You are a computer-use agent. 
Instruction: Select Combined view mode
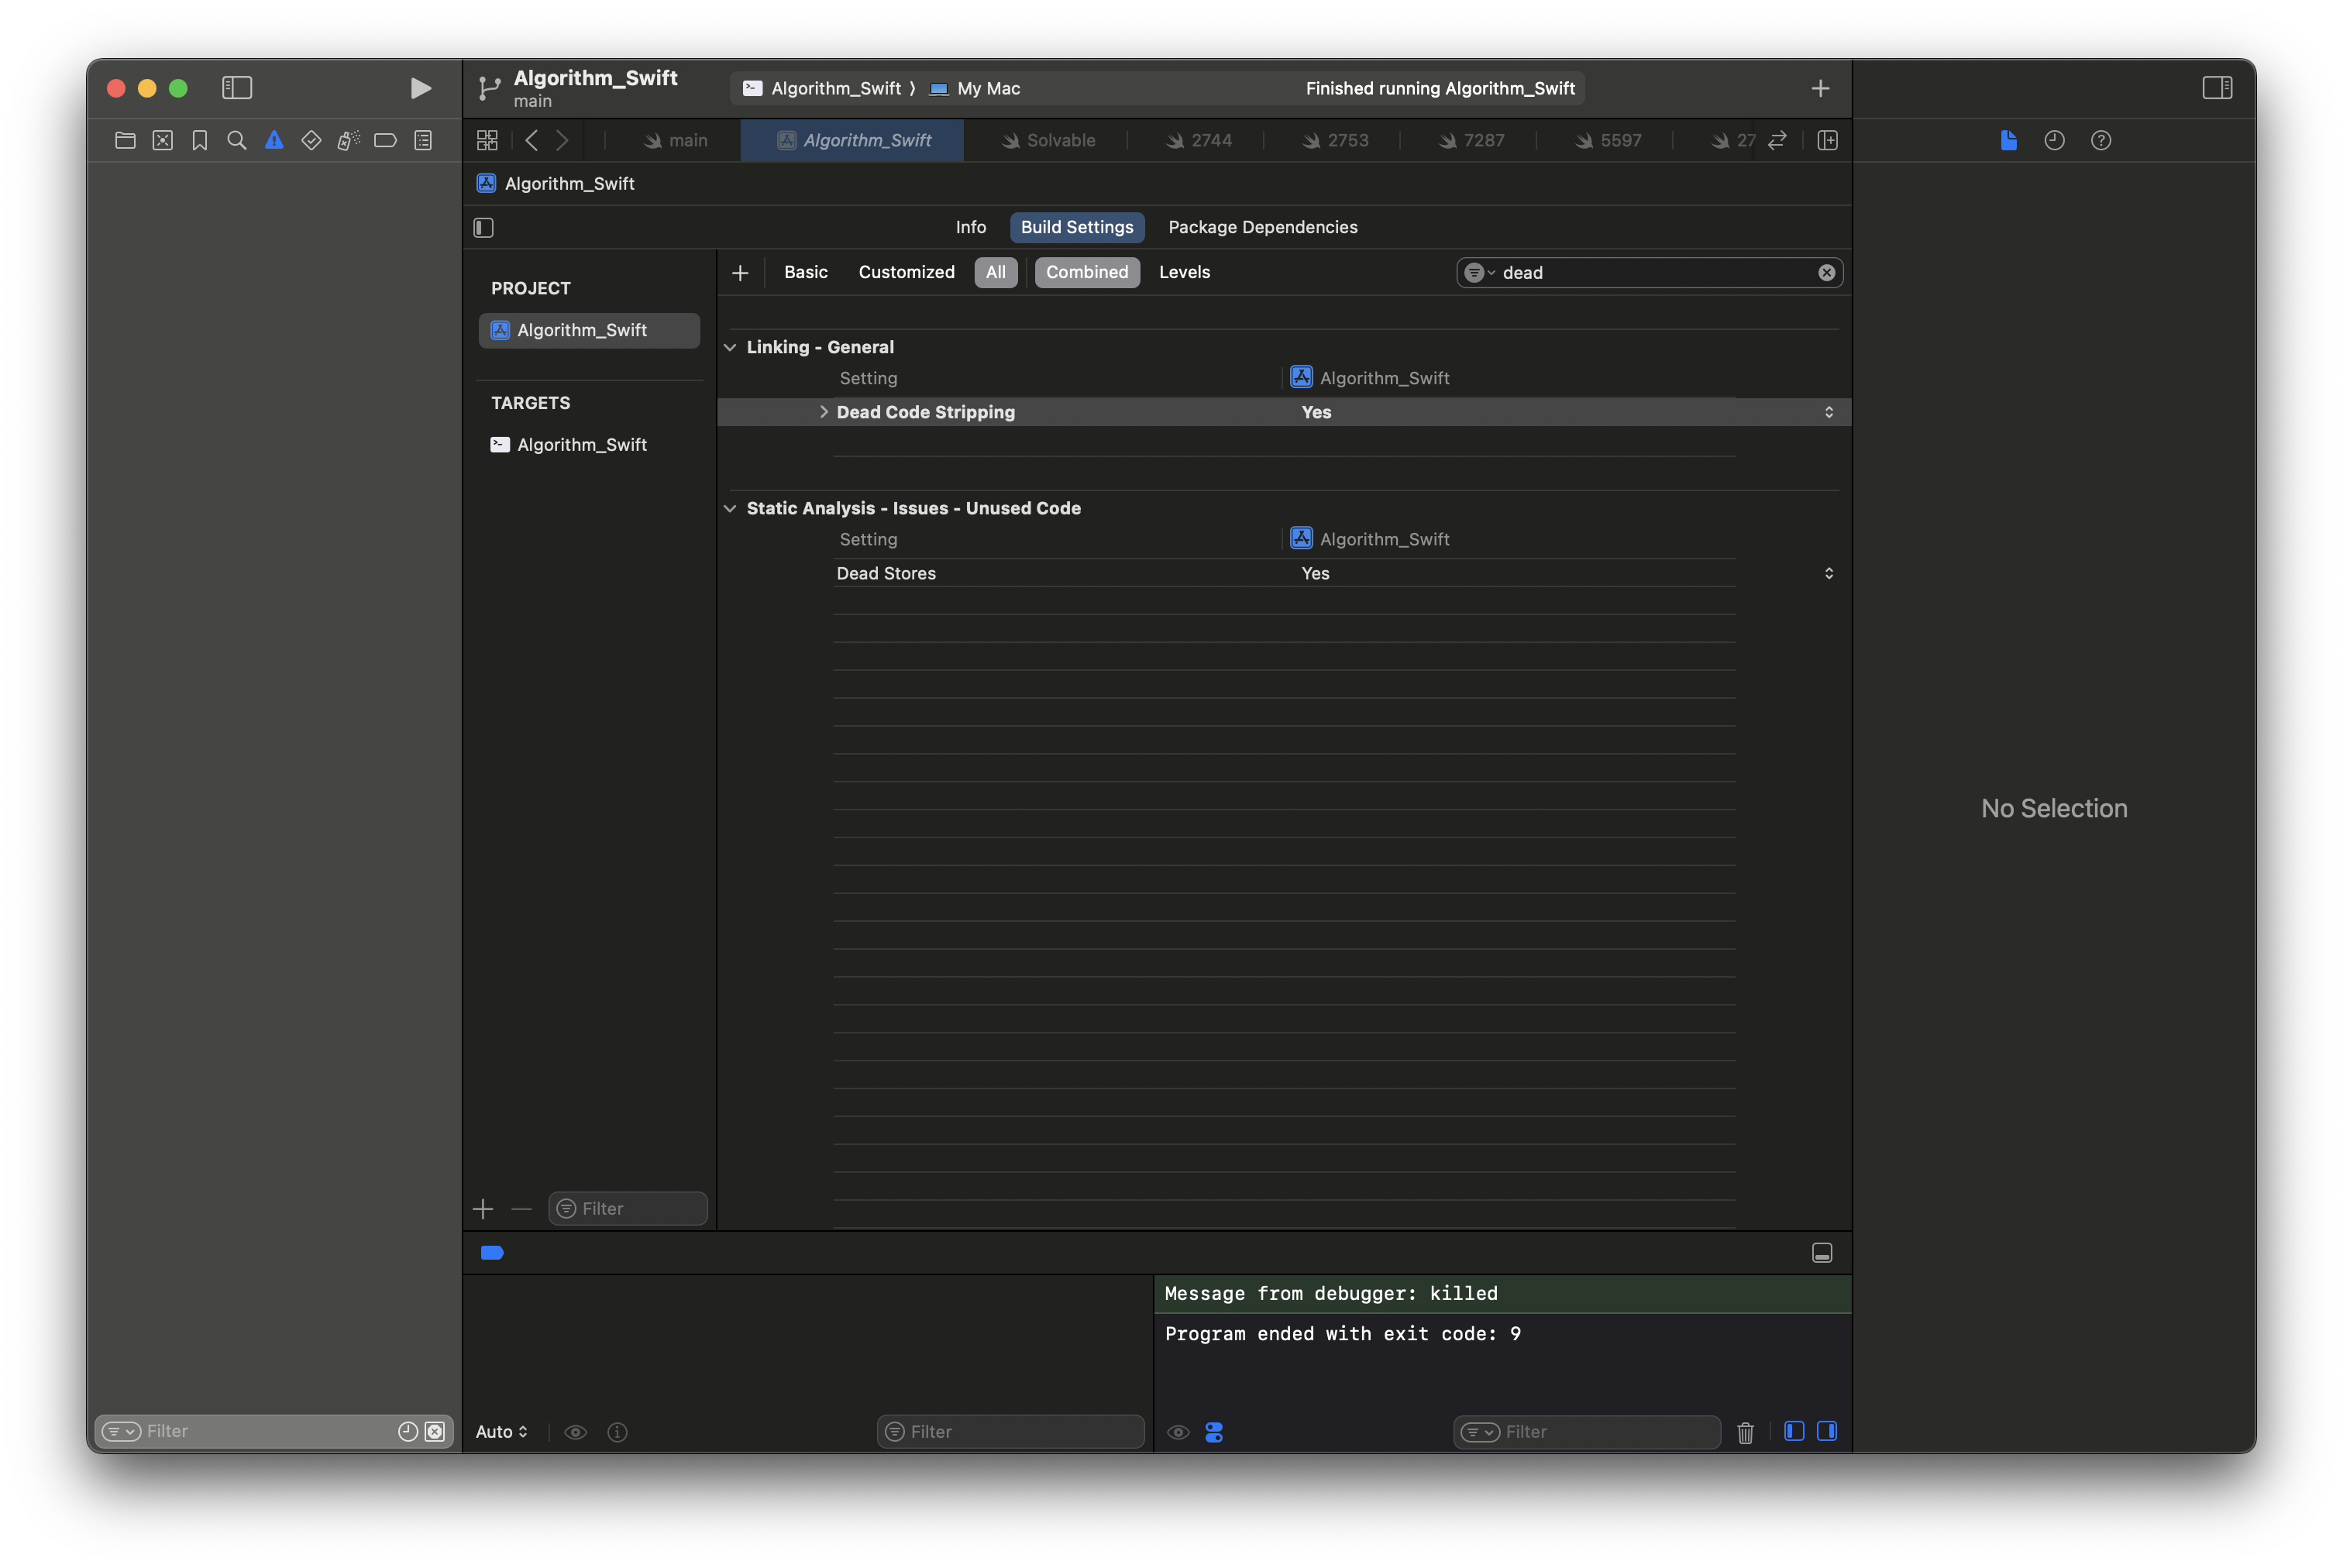click(1087, 272)
